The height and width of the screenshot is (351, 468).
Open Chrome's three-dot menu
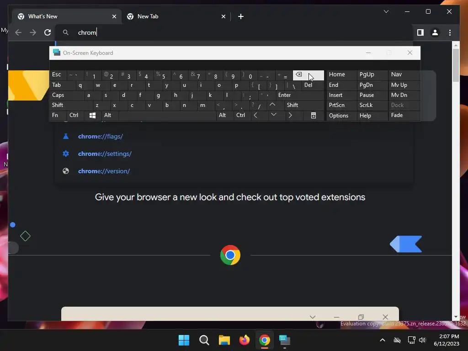tap(450, 32)
